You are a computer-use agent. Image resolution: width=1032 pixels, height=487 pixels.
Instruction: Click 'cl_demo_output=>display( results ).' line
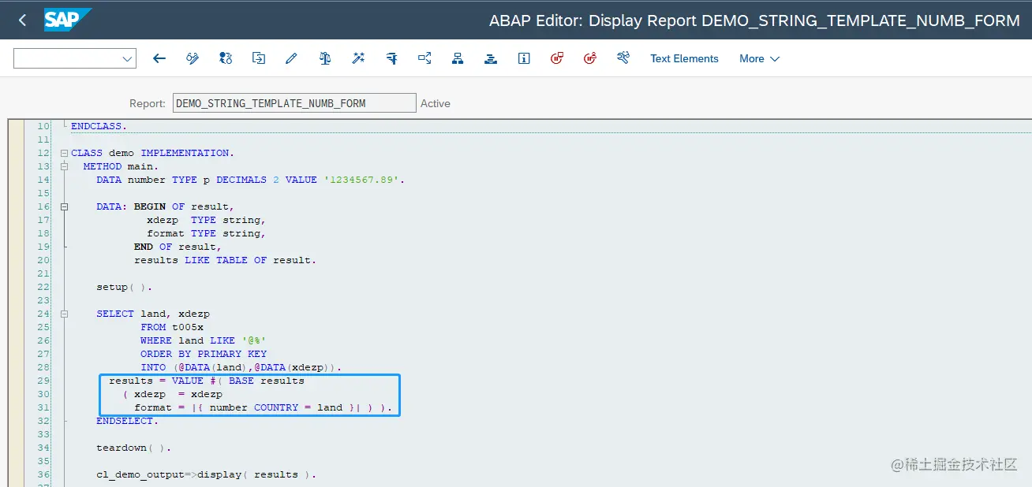(206, 474)
